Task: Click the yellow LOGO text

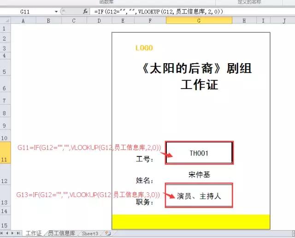Action: tap(144, 48)
